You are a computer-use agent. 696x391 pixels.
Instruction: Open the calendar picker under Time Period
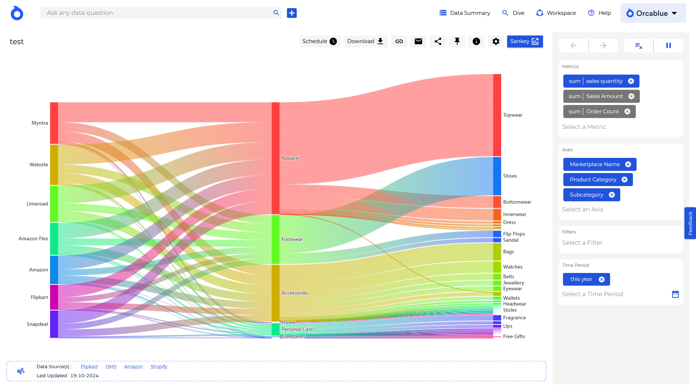pos(675,294)
